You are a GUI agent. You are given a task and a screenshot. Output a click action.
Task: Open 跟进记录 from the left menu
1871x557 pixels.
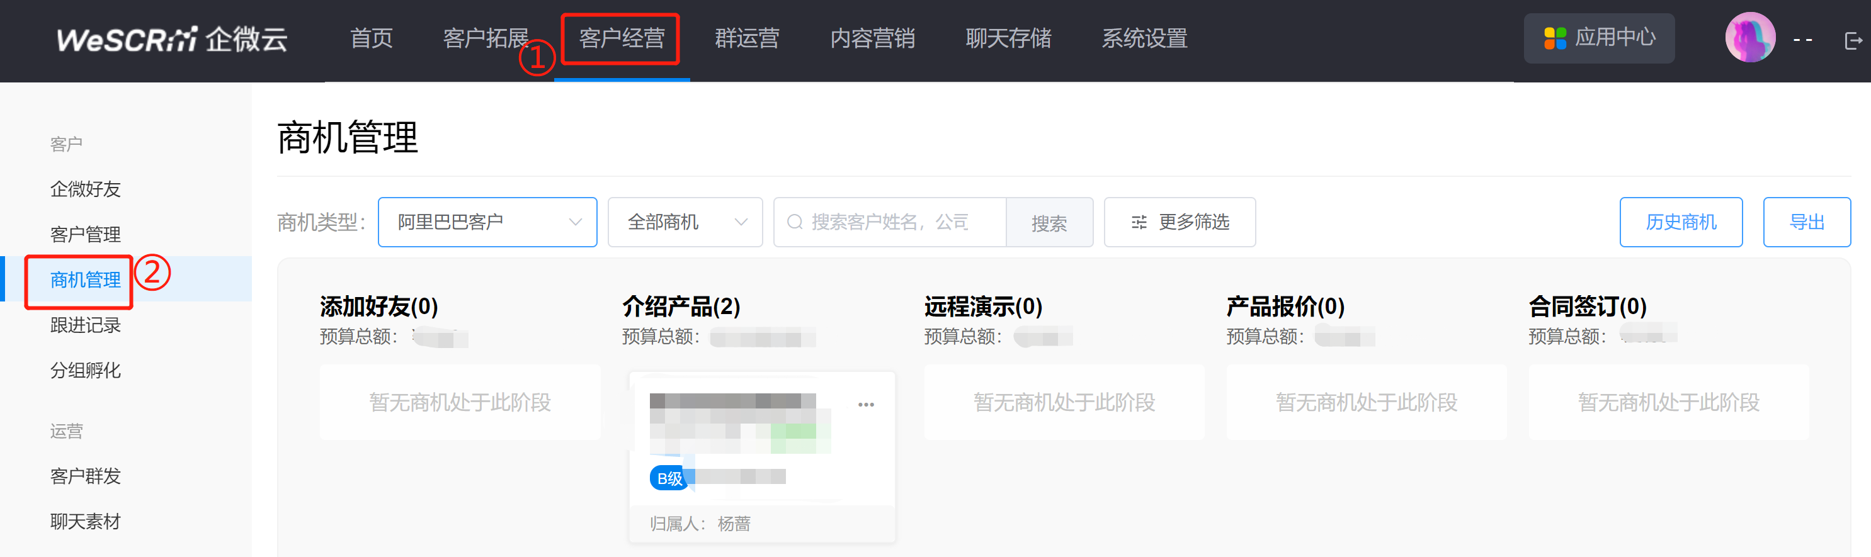(x=85, y=325)
